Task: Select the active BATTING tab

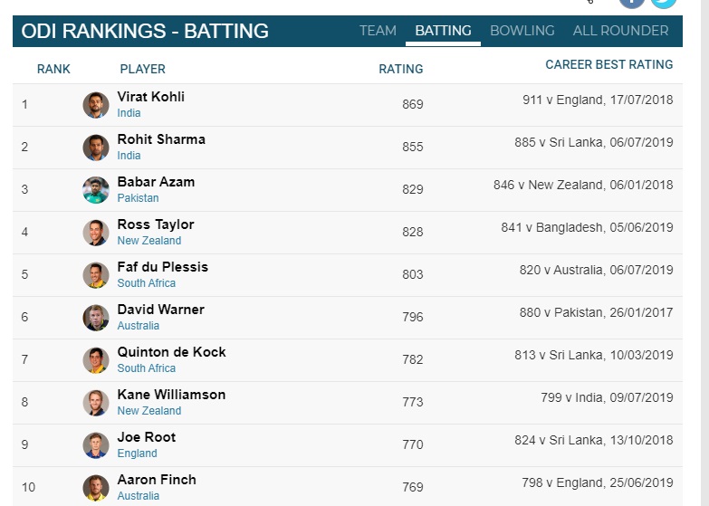Action: pos(443,31)
